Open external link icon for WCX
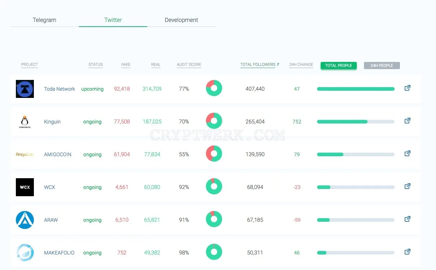 408,186
